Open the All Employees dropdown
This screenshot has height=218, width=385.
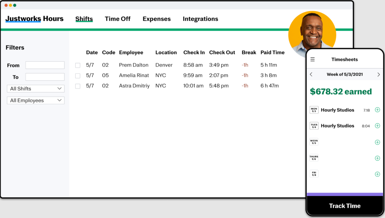36,100
